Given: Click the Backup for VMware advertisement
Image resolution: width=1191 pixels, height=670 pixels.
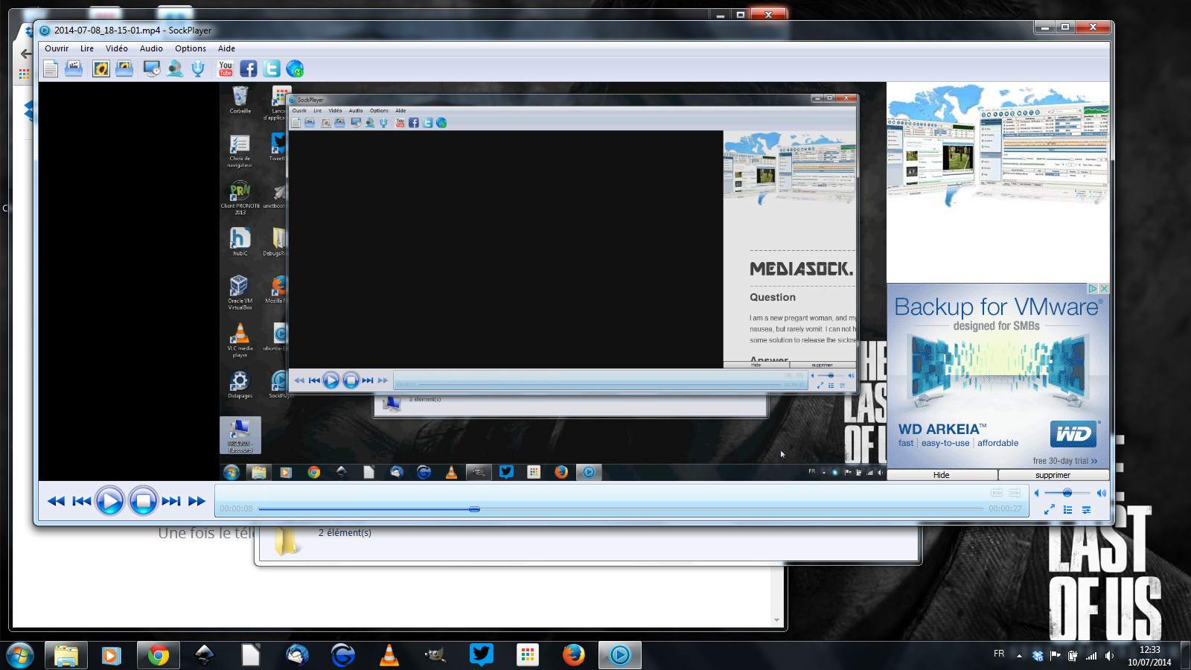Looking at the screenshot, I should pos(998,376).
